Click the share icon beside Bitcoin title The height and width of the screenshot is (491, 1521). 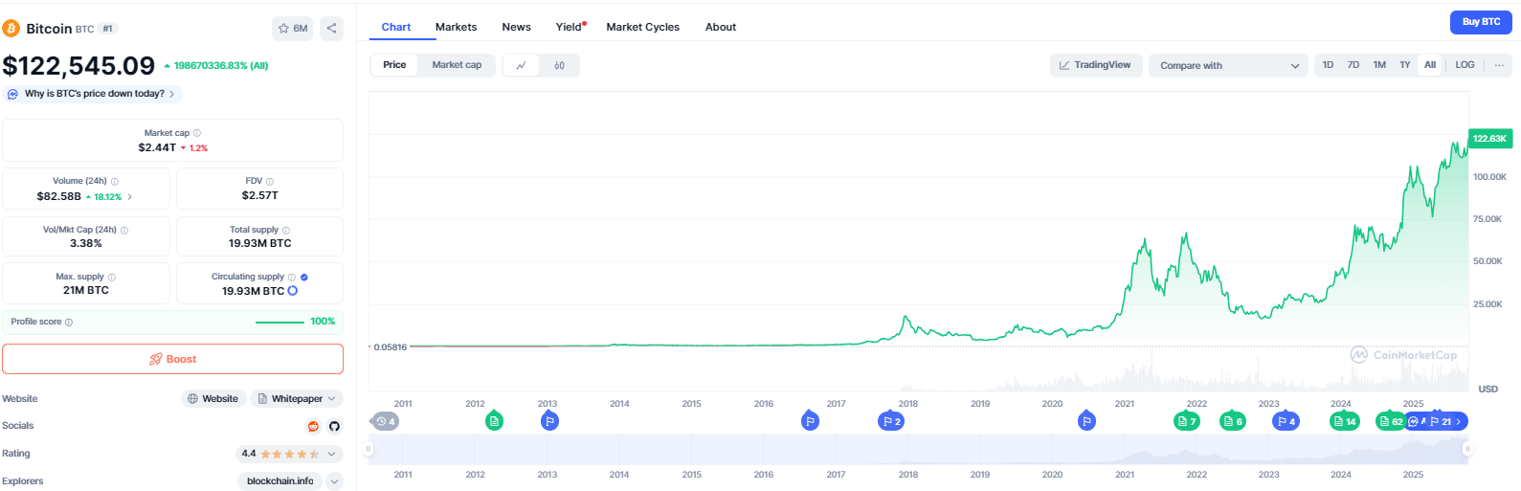[331, 29]
